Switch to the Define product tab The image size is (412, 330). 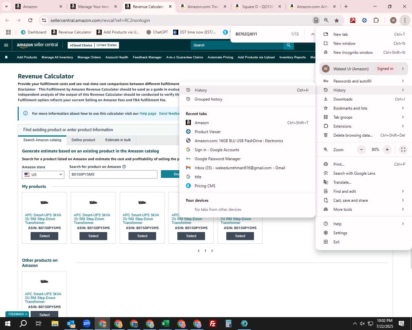pos(83,140)
